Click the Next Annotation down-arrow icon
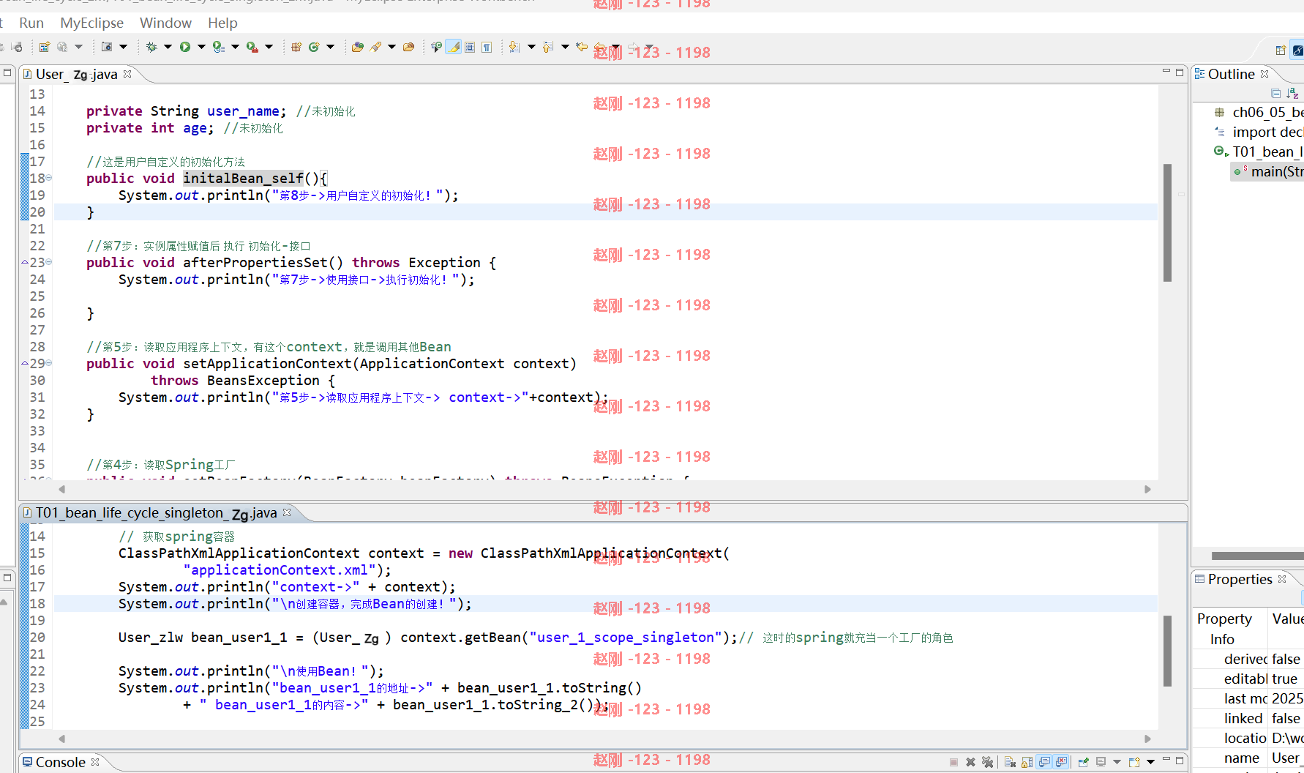1304x773 pixels. click(x=514, y=47)
